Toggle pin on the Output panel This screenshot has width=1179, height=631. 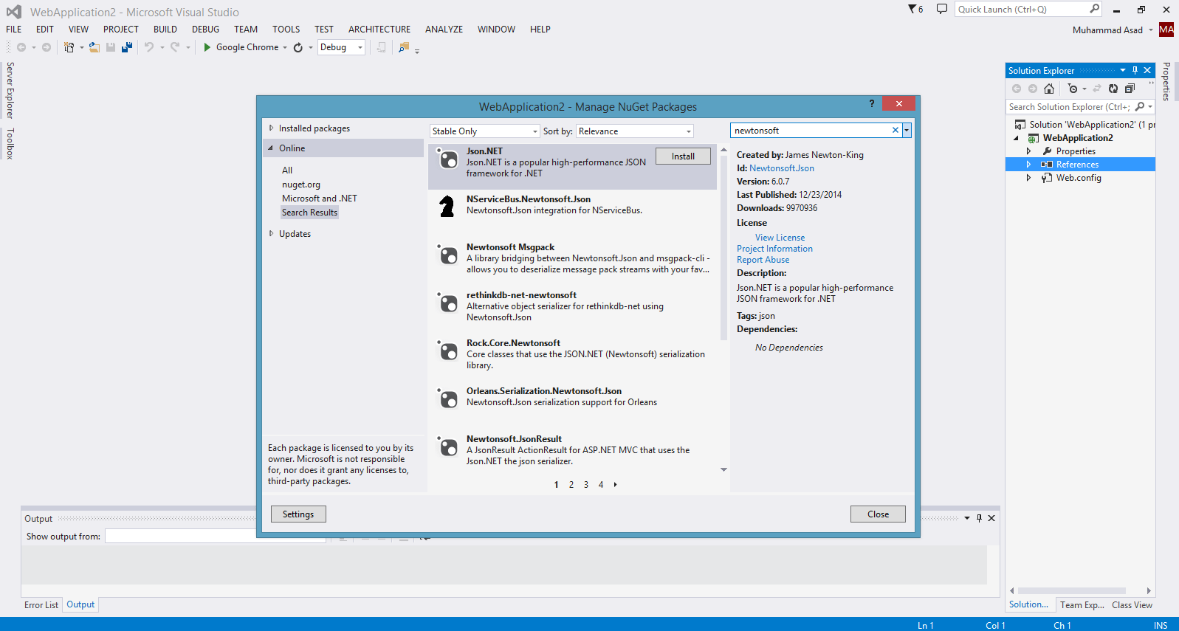click(x=979, y=518)
